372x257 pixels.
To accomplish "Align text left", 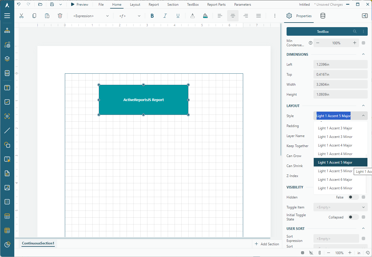I will point(220,16).
